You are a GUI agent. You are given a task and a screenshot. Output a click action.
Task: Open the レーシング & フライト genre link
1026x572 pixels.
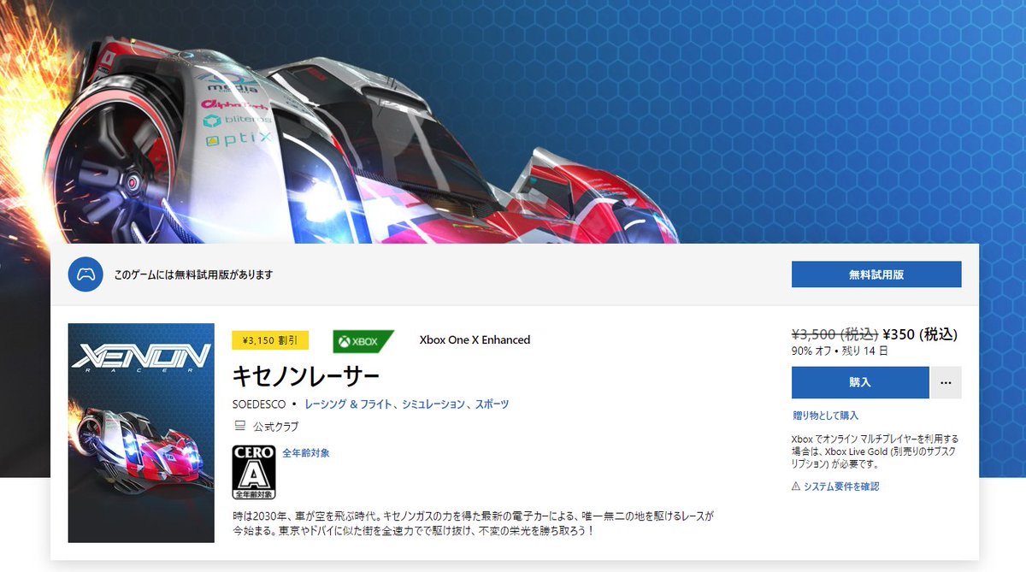[x=351, y=404]
